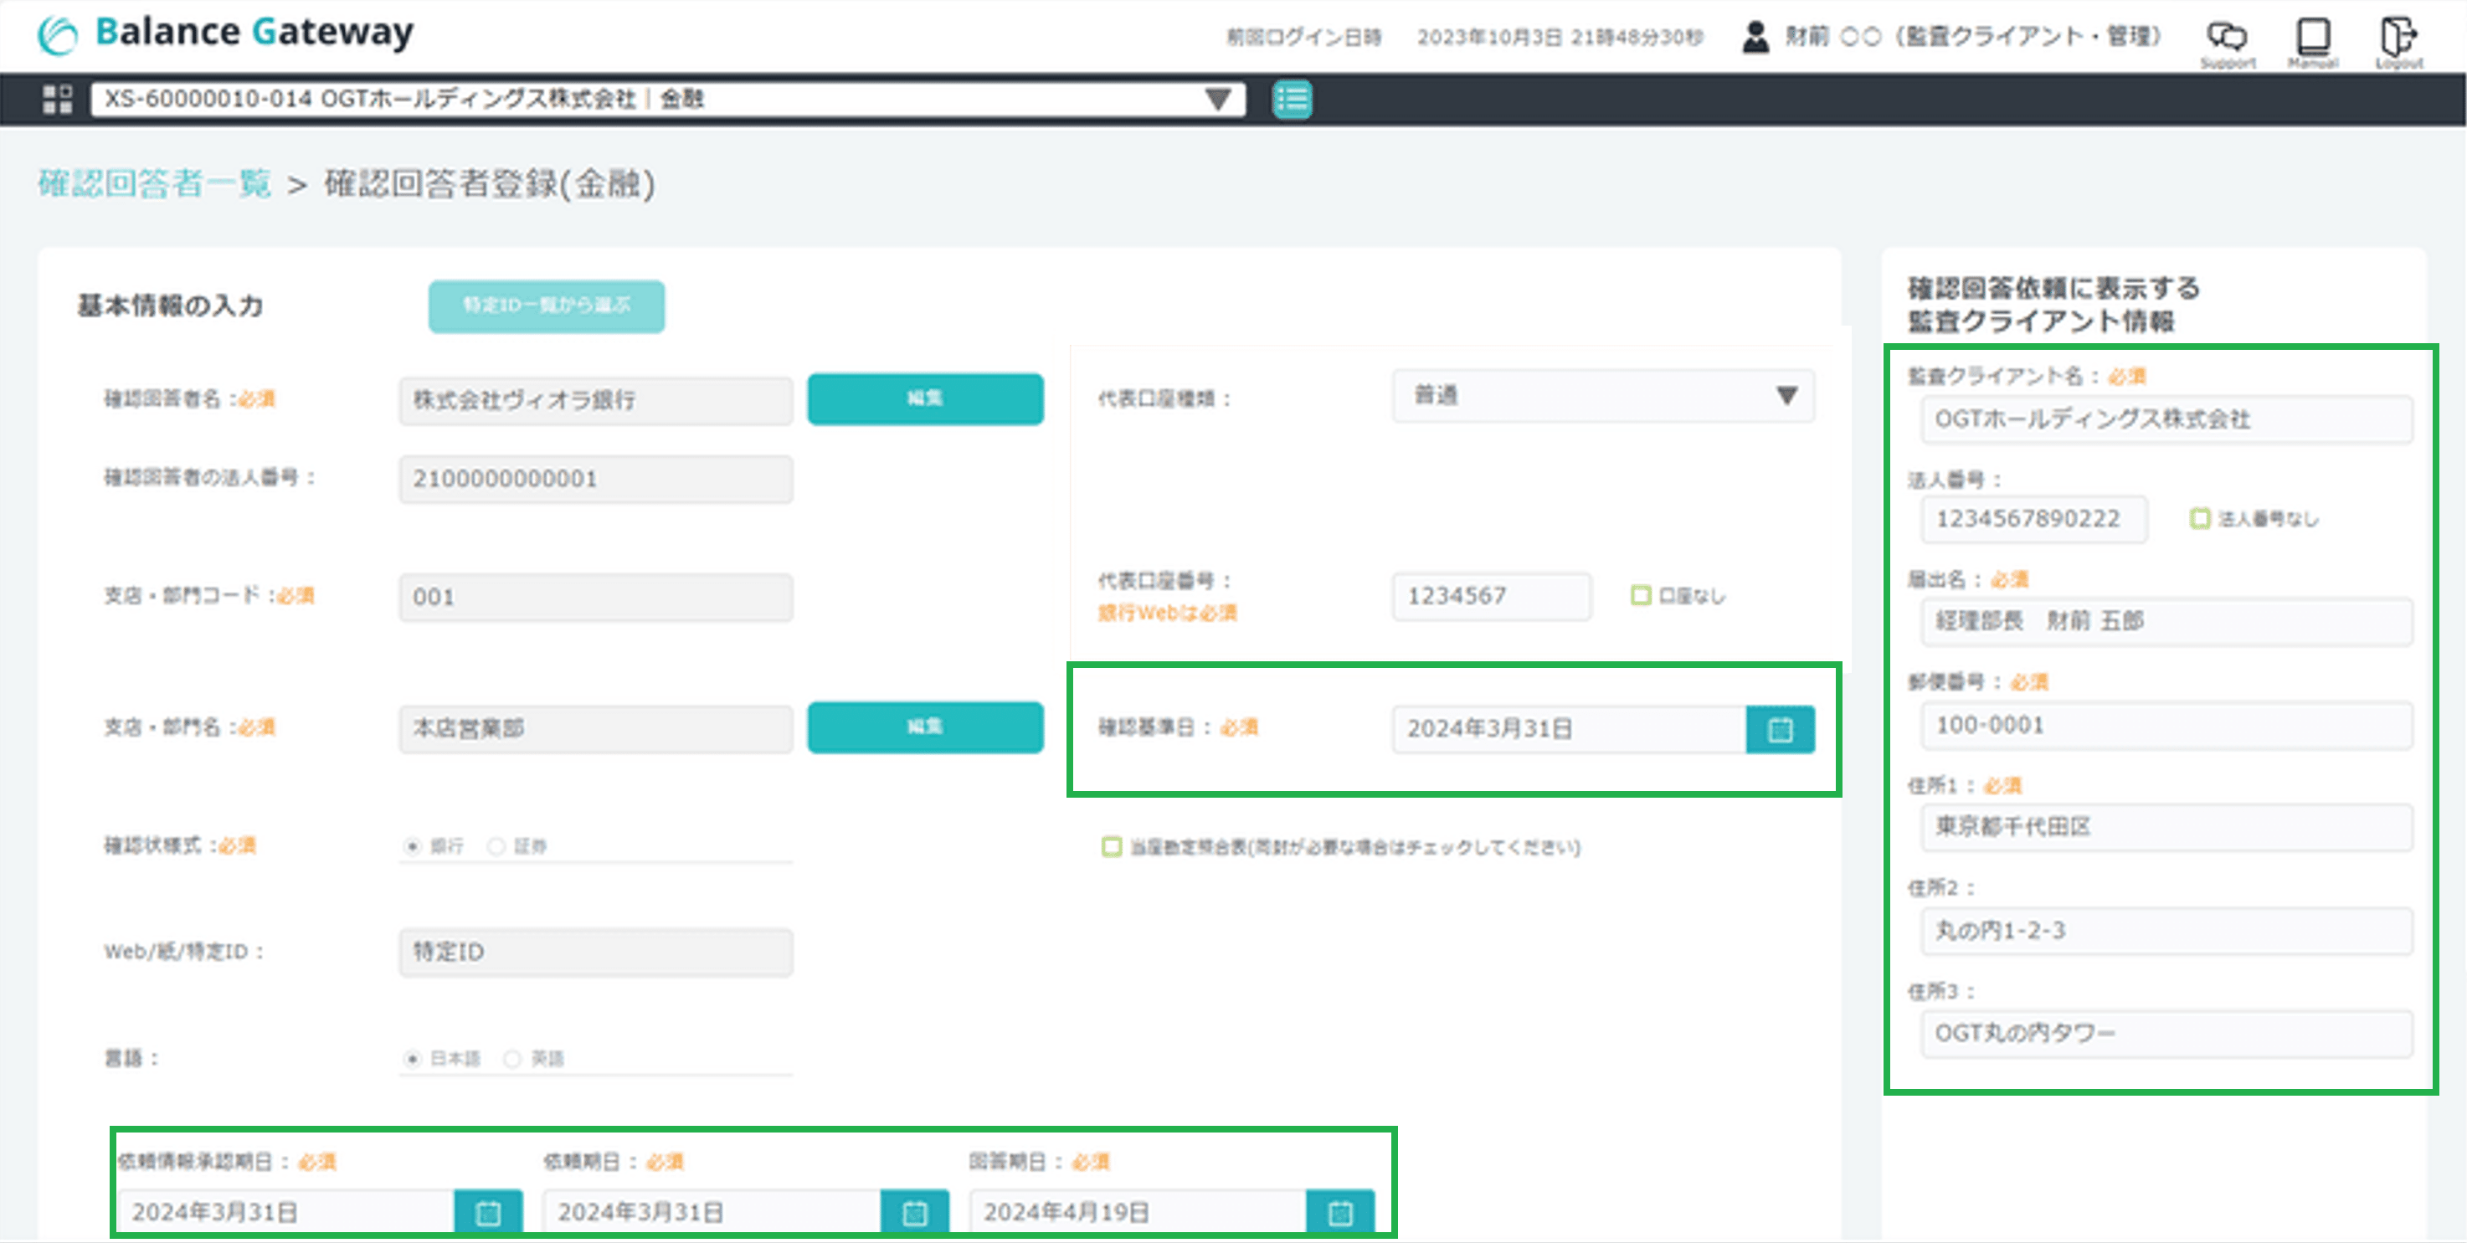
Task: Select 英語 language radio button
Action: coord(512,1058)
